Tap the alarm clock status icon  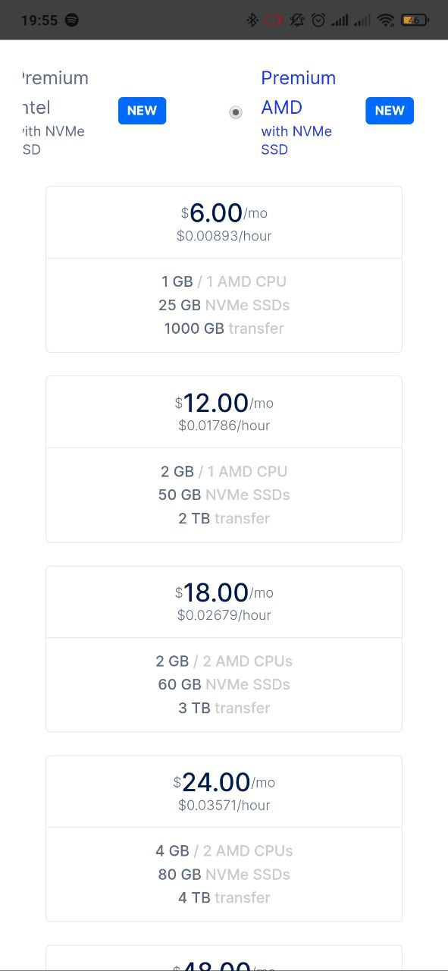pos(318,20)
